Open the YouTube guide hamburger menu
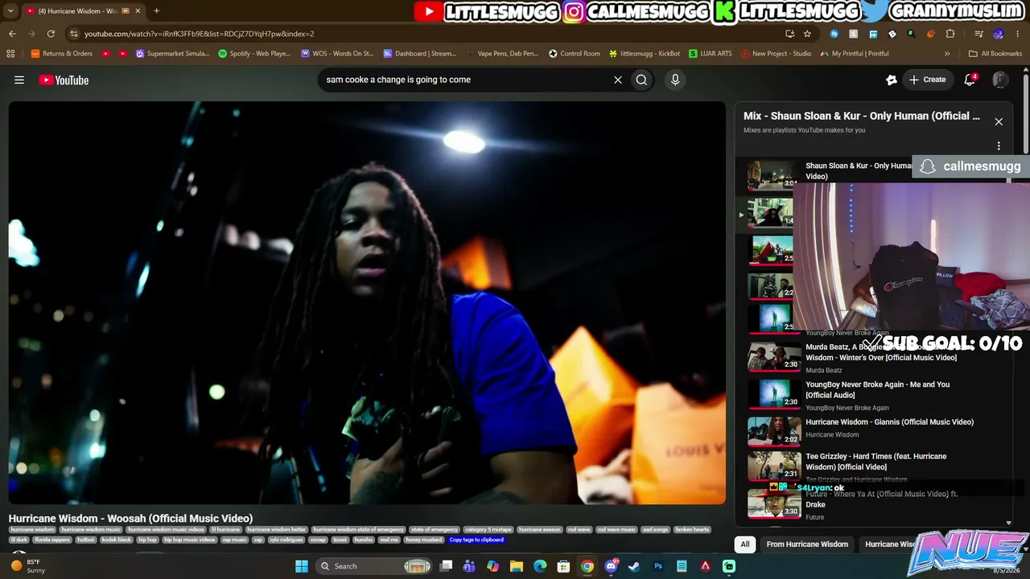1030x579 pixels. (19, 80)
